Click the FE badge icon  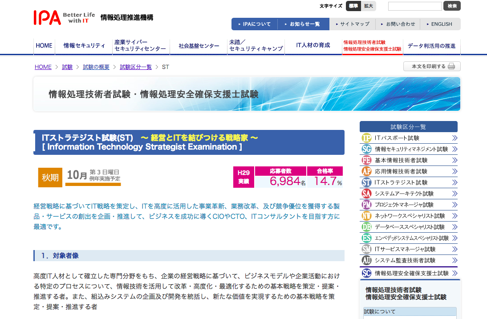pos(366,161)
